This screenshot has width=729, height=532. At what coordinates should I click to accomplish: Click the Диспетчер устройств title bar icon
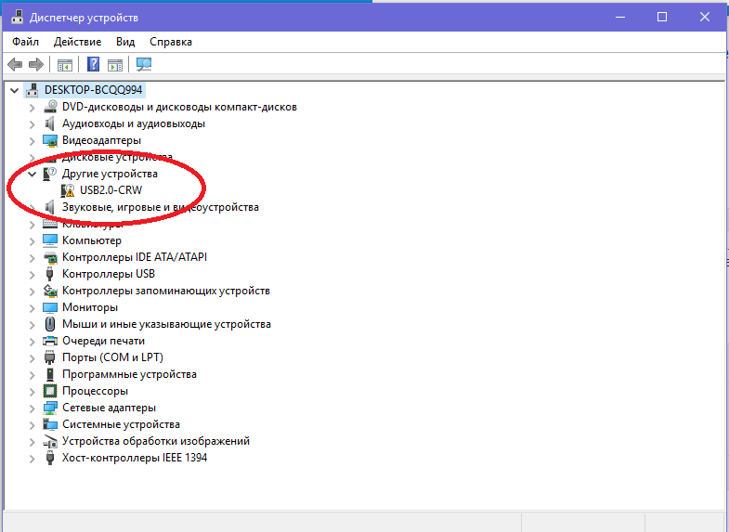click(18, 18)
